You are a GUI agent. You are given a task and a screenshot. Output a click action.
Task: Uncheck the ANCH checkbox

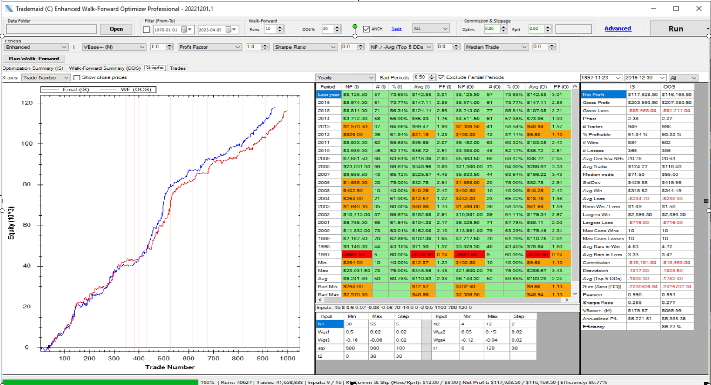pos(366,29)
